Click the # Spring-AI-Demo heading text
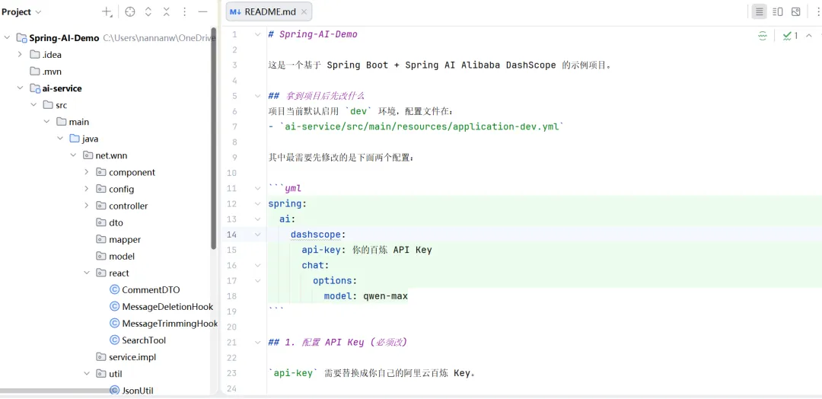Image resolution: width=822 pixels, height=399 pixels. (313, 34)
